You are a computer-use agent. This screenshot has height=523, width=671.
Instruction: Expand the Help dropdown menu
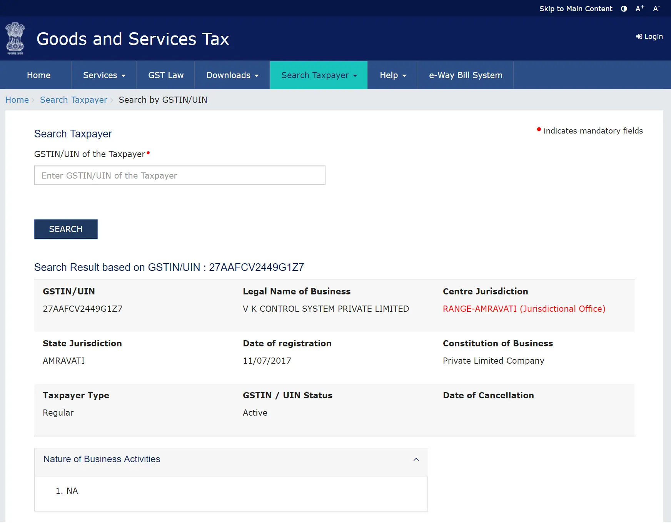(x=392, y=75)
